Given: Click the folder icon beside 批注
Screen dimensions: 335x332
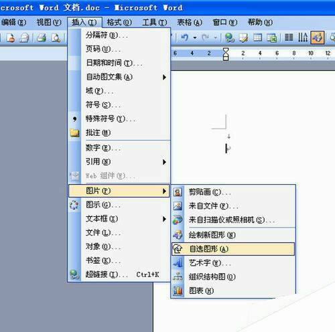Looking at the screenshot, I should 74,133.
